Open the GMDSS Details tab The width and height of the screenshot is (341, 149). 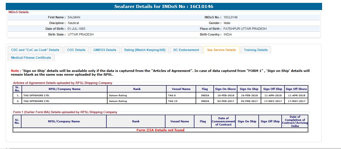pyautogui.click(x=105, y=50)
